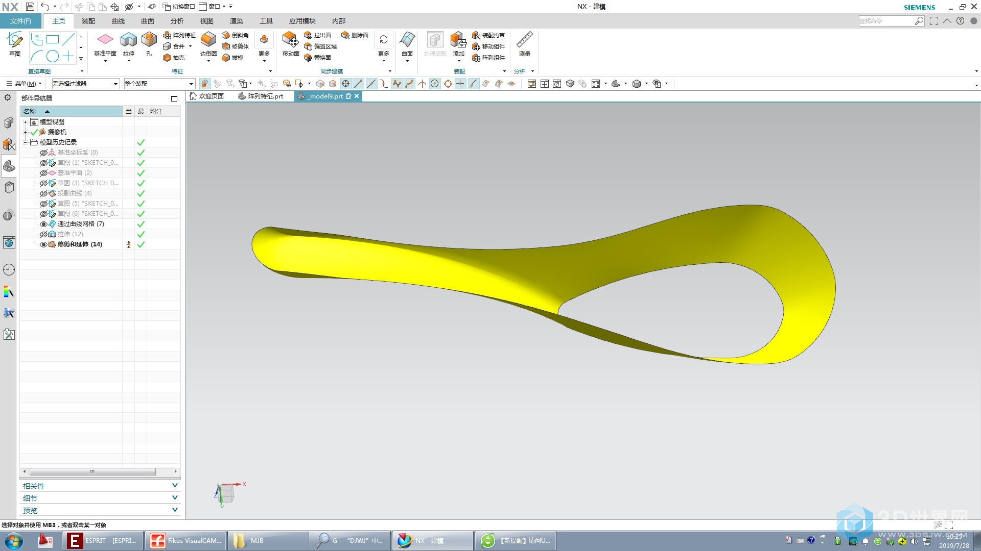Choose the 删除面 delete face tool
Screen dimensions: 981x551
(355, 35)
